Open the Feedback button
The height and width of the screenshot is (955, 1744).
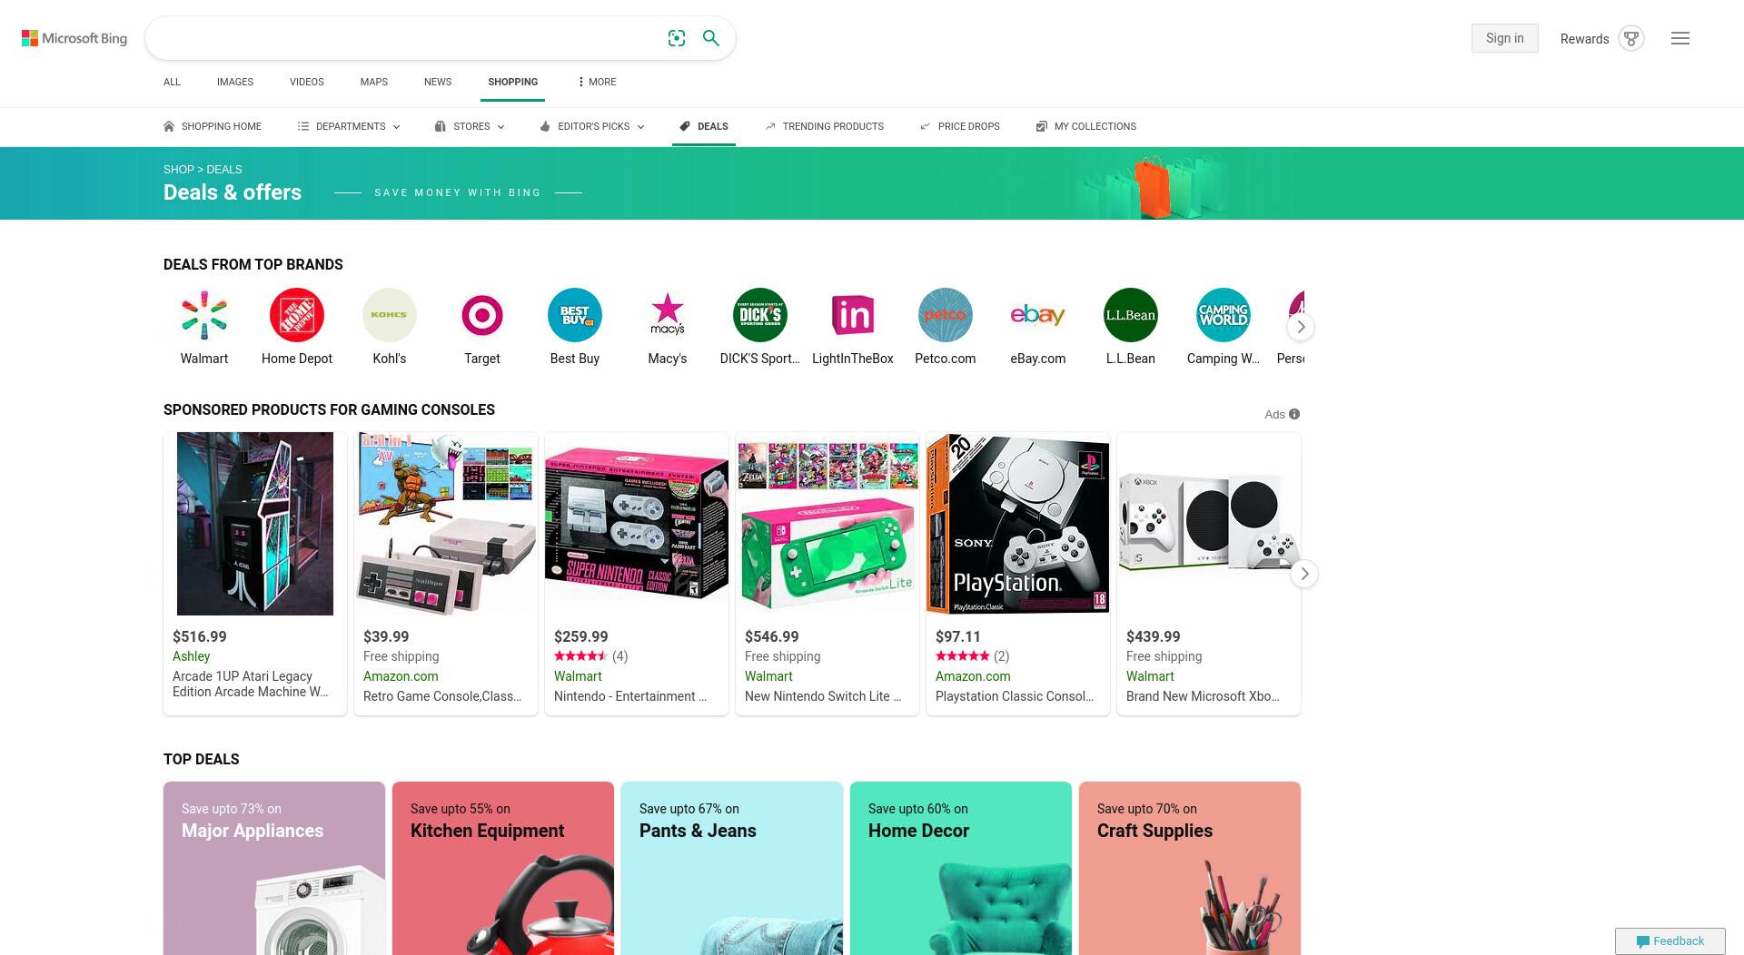click(x=1670, y=941)
